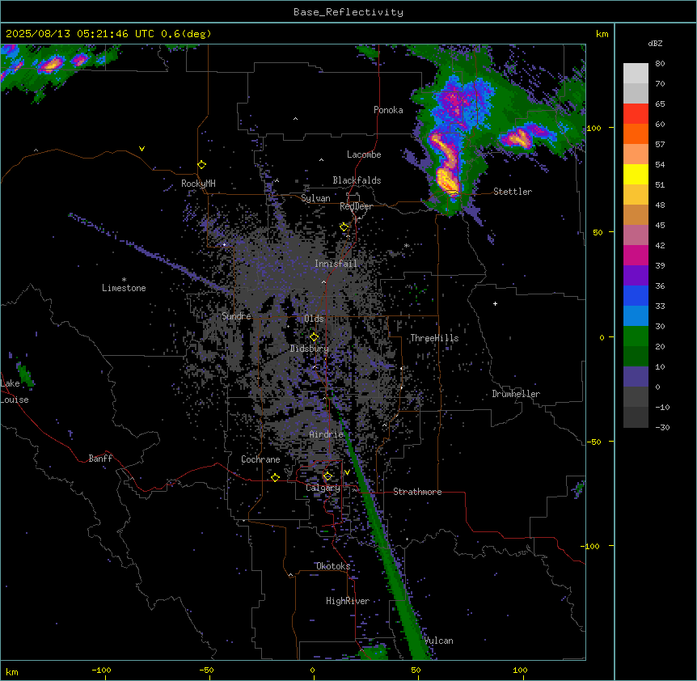This screenshot has width=697, height=681.
Task: Select the Drumheller label
Action: [516, 394]
